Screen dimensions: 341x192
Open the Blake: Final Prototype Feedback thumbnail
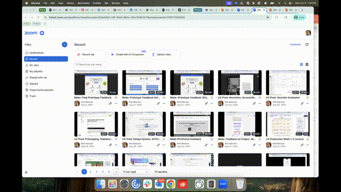pyautogui.click(x=96, y=83)
